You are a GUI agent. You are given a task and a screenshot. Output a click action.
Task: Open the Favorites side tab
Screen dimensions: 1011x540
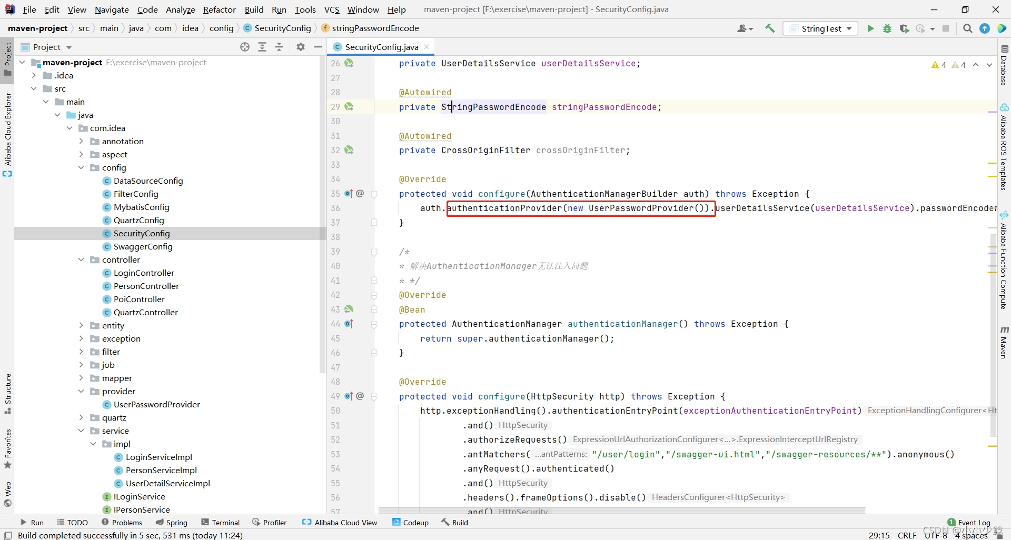click(x=7, y=448)
